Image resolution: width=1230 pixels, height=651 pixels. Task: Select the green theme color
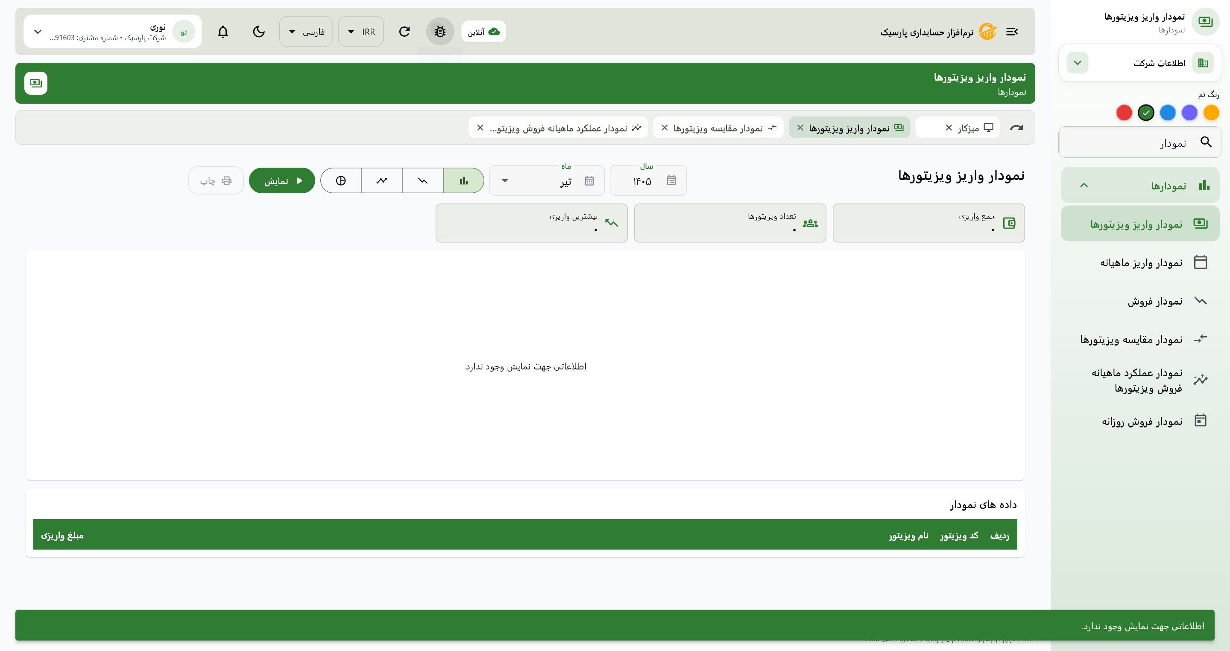point(1146,113)
